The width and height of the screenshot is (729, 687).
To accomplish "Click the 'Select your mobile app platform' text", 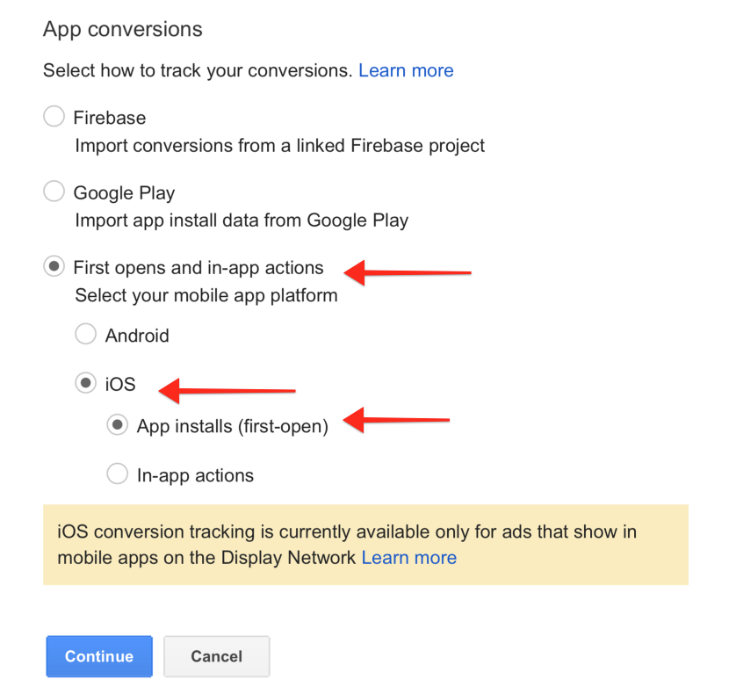I will click(x=206, y=295).
